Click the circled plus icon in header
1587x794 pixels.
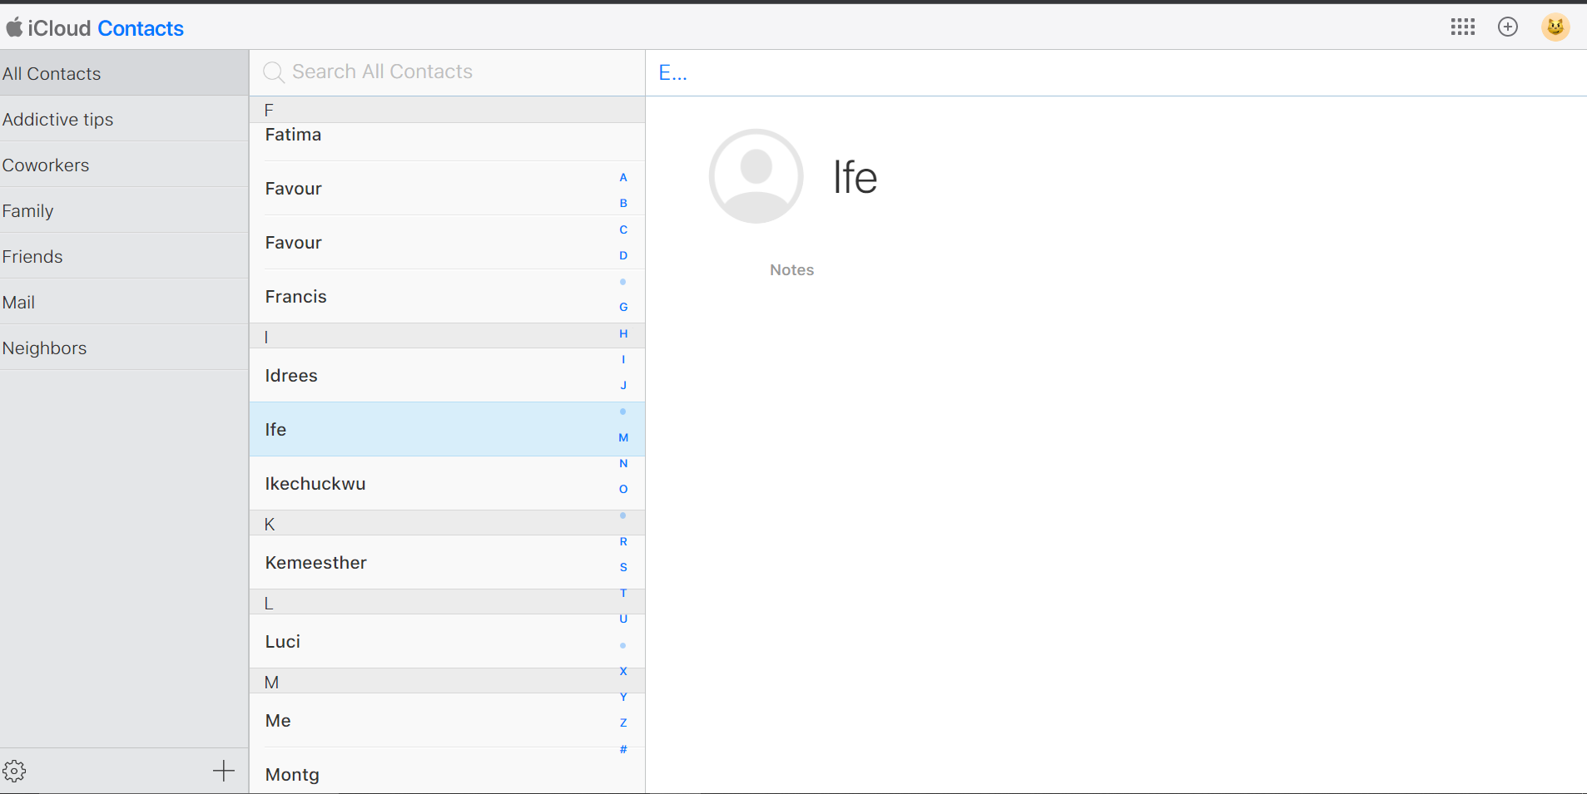(x=1507, y=27)
